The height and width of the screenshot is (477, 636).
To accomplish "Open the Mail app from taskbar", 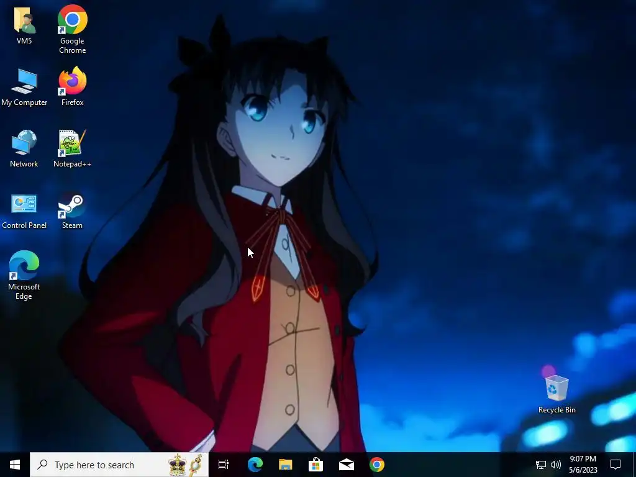I will 347,465.
